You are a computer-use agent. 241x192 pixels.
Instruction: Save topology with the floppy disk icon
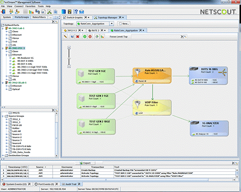click(x=72, y=37)
